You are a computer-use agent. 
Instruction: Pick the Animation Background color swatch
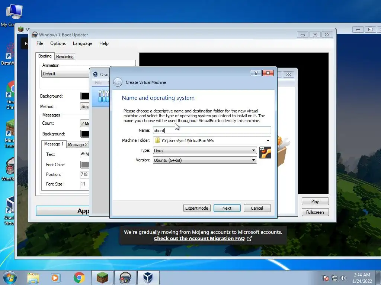(85, 96)
